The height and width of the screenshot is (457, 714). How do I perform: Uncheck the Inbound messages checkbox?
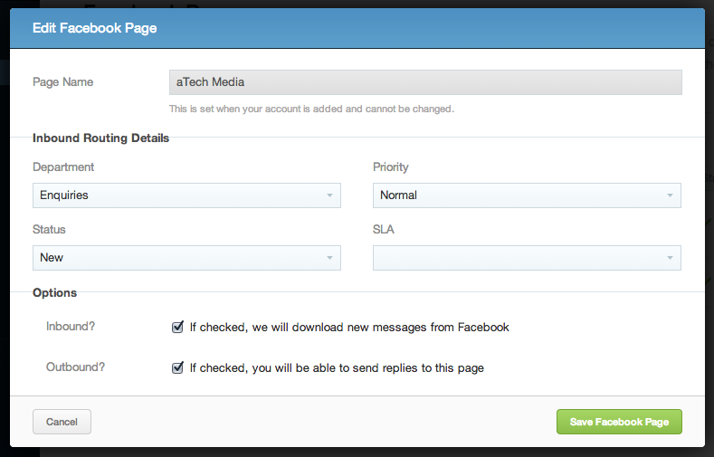pyautogui.click(x=177, y=327)
